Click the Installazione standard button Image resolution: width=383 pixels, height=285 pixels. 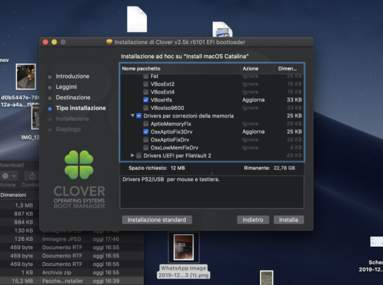point(157,220)
